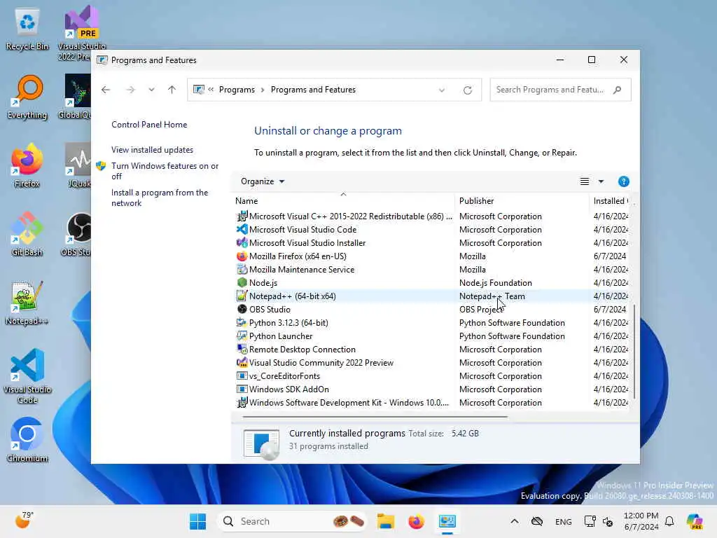Screen dimensions: 717x538
Task: Open the Notepad++ desktop shortcut
Action: [27, 303]
